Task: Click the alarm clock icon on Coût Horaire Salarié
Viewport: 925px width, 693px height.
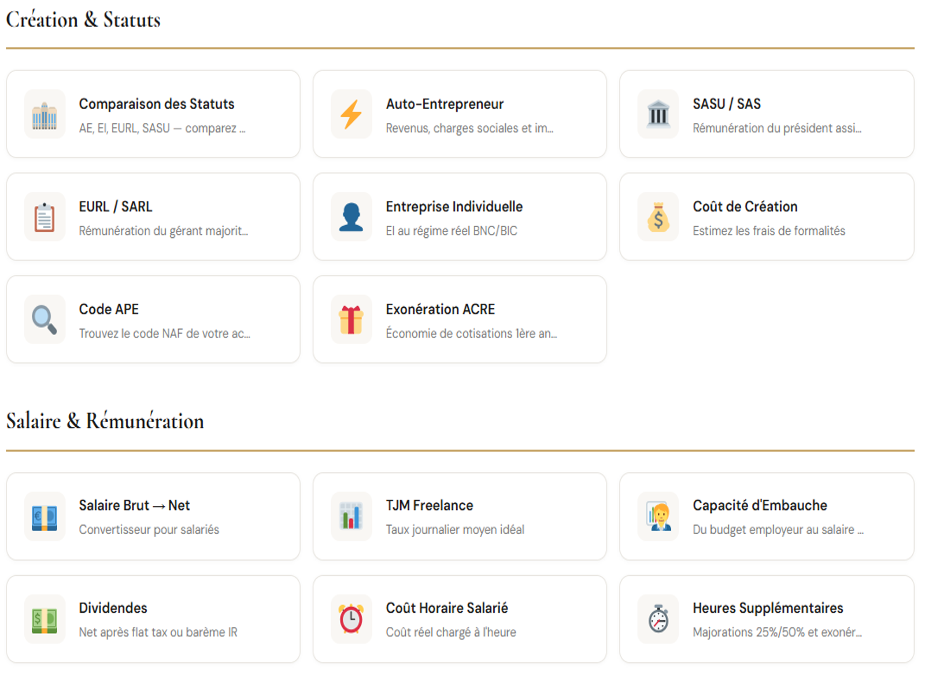Action: click(x=351, y=619)
